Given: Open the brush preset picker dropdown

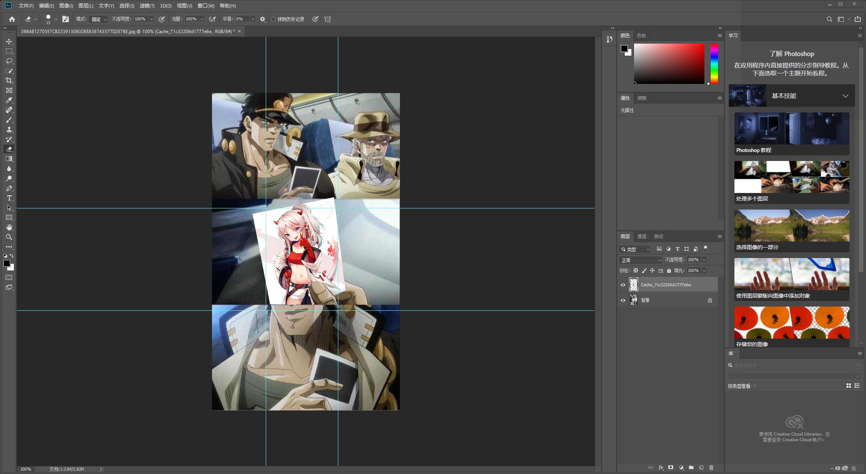Looking at the screenshot, I should [56, 19].
